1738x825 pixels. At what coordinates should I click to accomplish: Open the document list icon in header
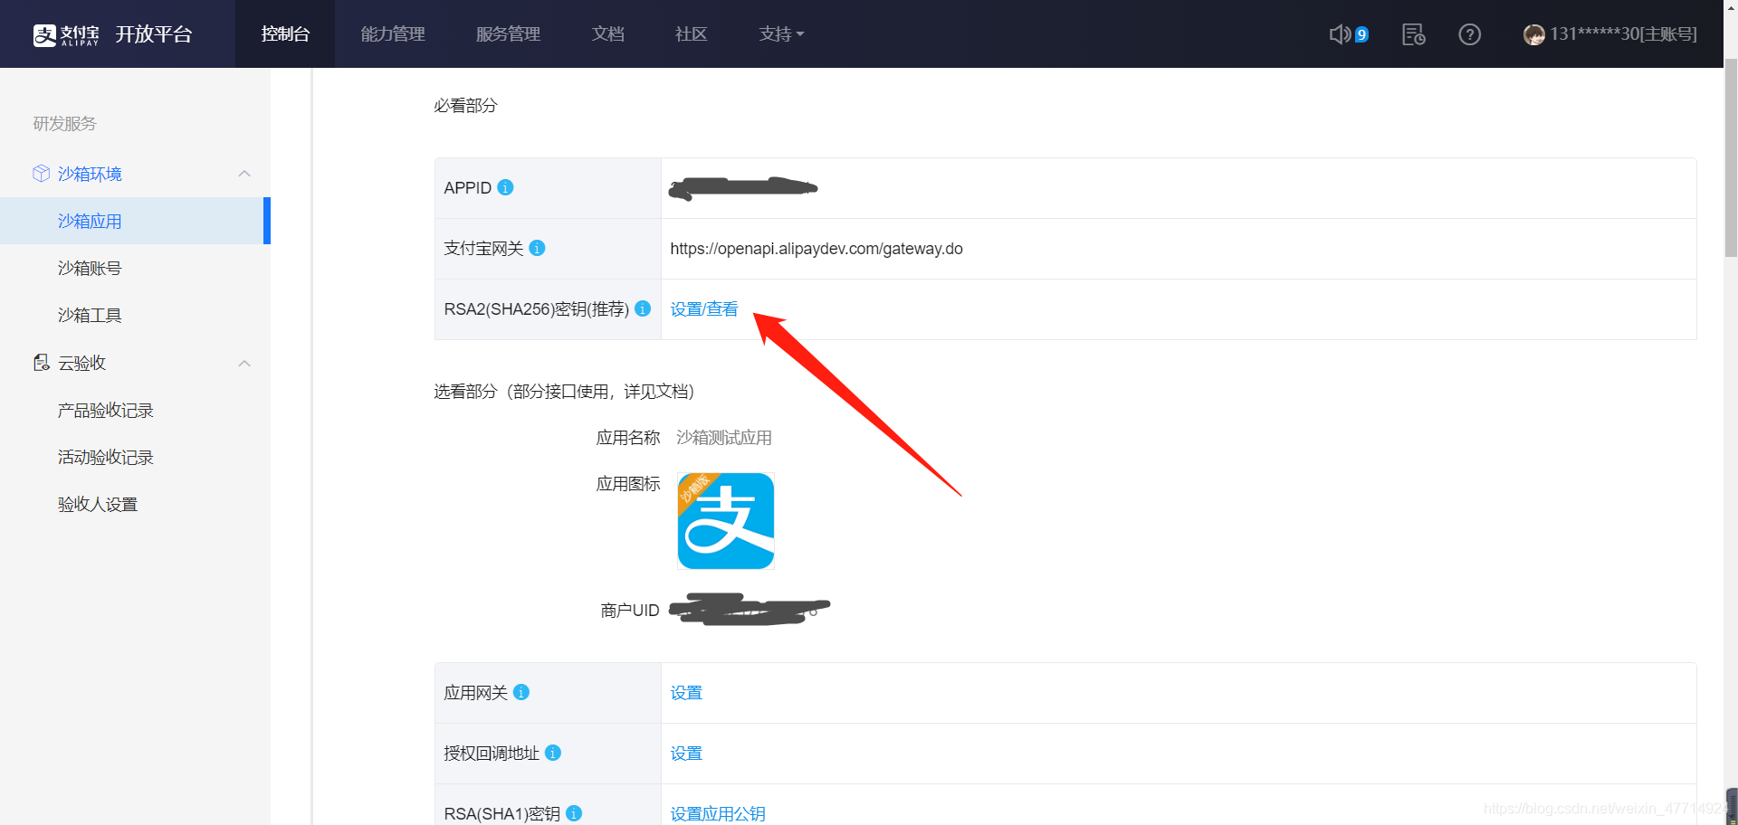(x=1413, y=34)
